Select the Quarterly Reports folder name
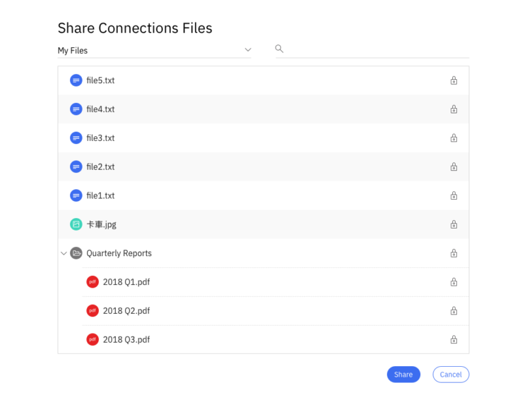 pos(119,253)
